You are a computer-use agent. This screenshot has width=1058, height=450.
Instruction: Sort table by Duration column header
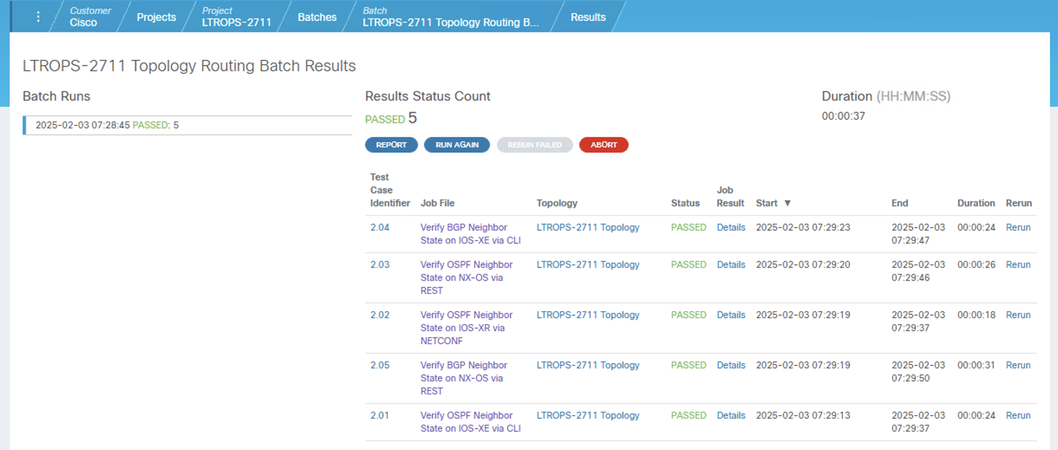click(x=976, y=203)
